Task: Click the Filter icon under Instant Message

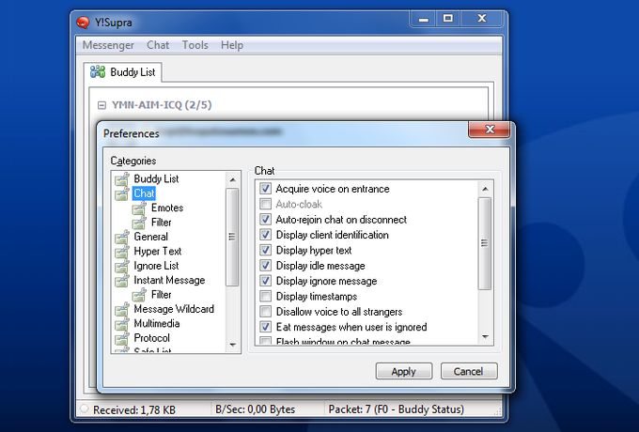Action: click(139, 295)
